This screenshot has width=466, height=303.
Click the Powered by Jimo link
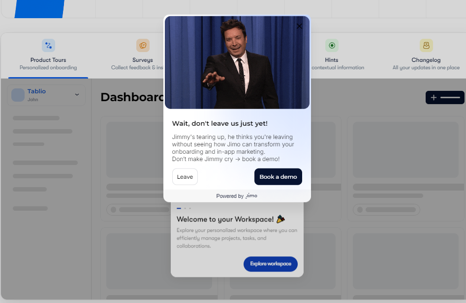click(237, 196)
